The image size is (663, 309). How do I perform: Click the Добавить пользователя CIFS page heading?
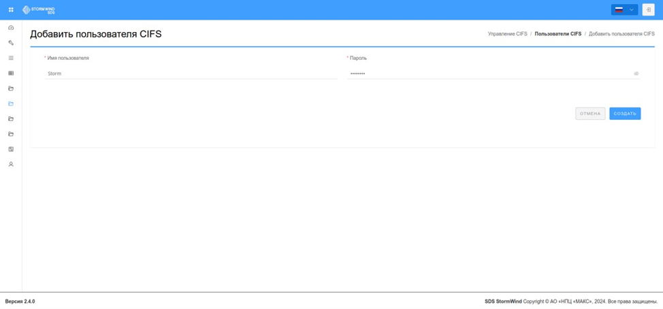96,34
